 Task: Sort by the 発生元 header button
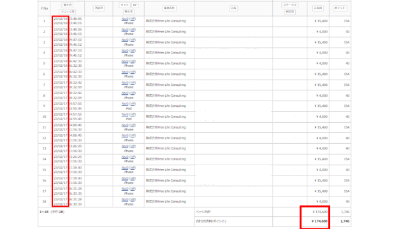(129, 11)
